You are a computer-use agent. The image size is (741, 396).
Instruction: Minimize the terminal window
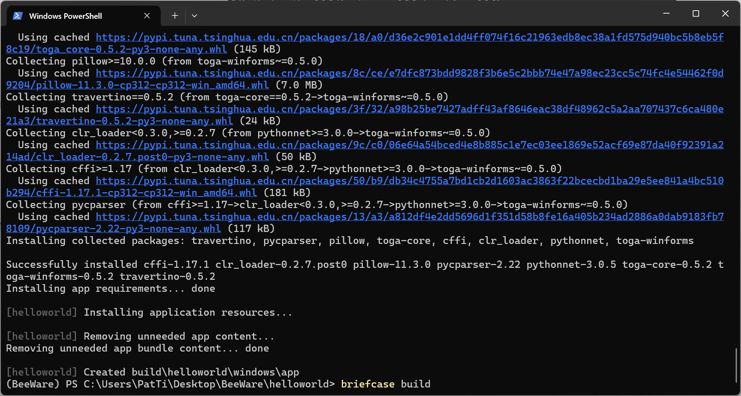(666, 14)
